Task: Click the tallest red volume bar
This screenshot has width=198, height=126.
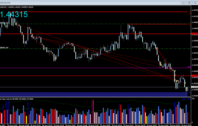Action: pos(93,112)
